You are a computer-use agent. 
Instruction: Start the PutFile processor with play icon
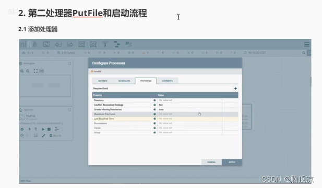tap(43, 129)
